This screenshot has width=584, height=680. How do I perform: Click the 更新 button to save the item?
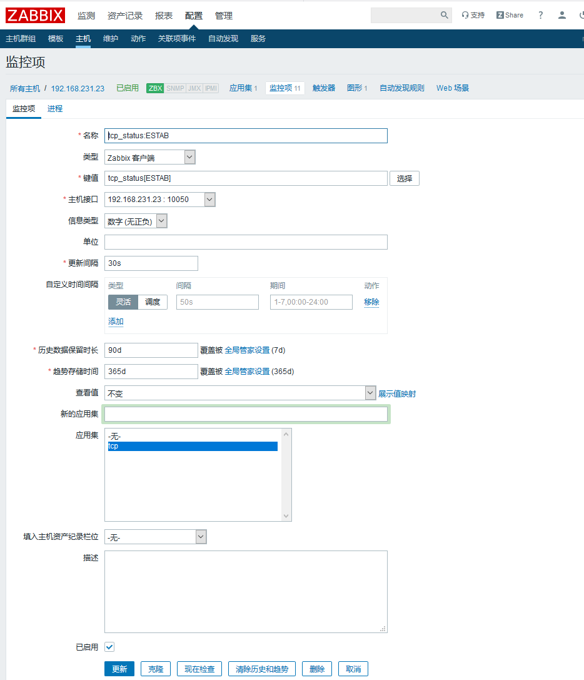(x=119, y=668)
